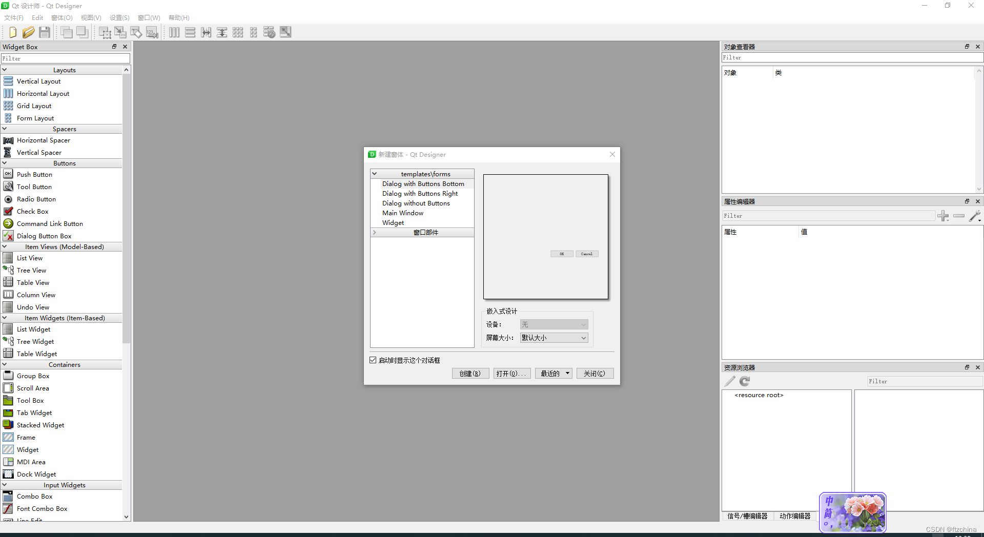Image resolution: width=984 pixels, height=537 pixels.
Task: Click the Lay Out Vertically toolbar icon
Action: click(x=190, y=32)
